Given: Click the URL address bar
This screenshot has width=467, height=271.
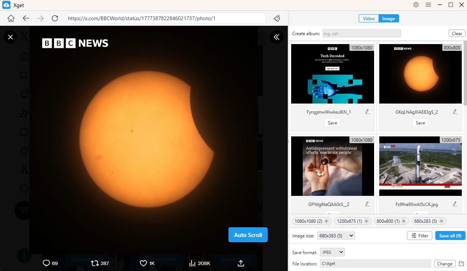Looking at the screenshot, I should (166, 18).
